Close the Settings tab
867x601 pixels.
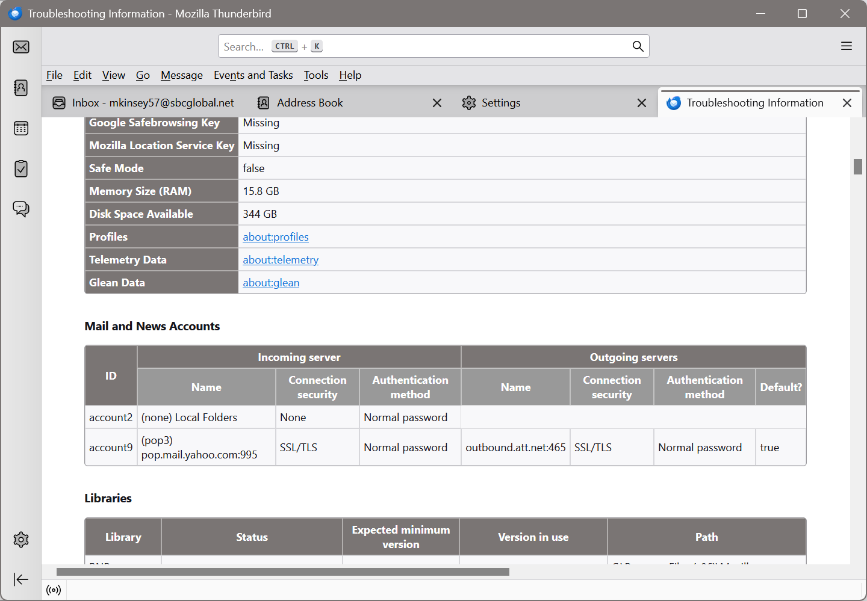tap(642, 103)
